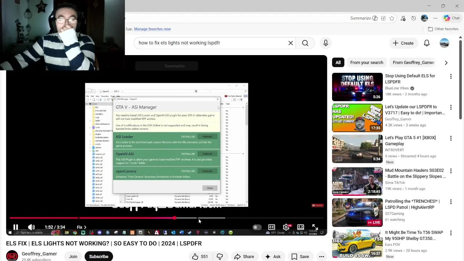Image resolution: width=464 pixels, height=261 pixels.
Task: Open the media control music-note icon
Action: (403, 18)
